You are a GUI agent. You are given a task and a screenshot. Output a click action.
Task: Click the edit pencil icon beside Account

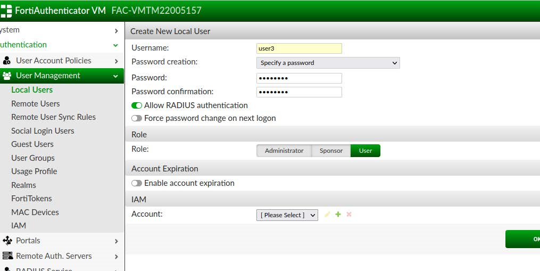[x=327, y=215]
